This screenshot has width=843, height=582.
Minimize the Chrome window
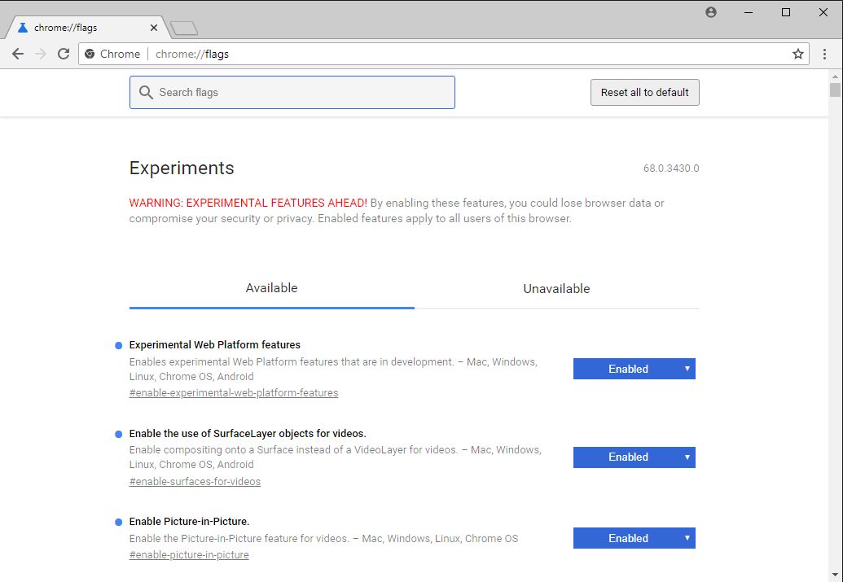click(749, 12)
